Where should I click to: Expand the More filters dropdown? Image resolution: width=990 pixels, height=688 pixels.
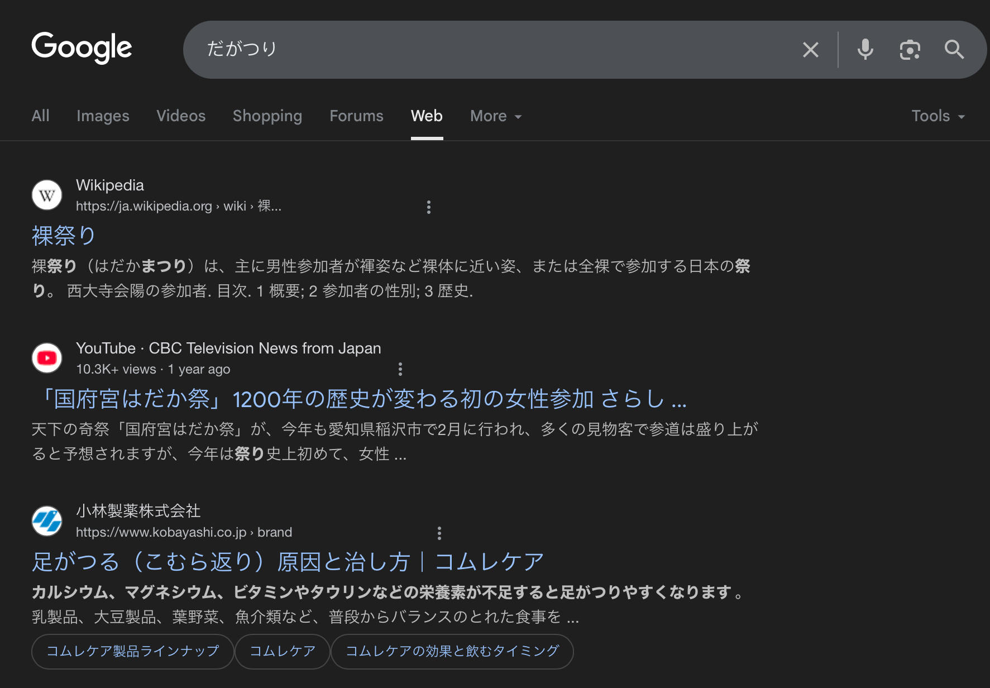[495, 116]
